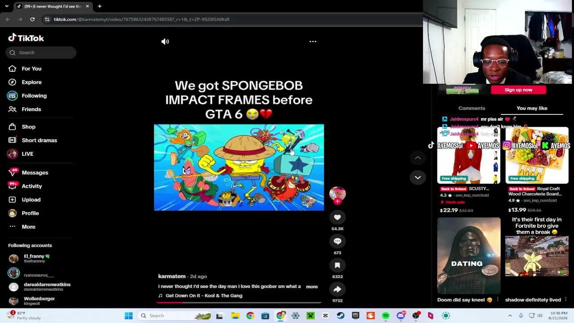Open the weather widget showing 82°F

pyautogui.click(x=23, y=315)
